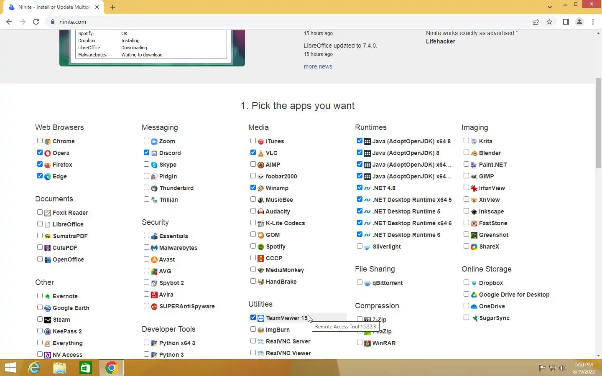Click the HandBrake icon

[x=261, y=282]
